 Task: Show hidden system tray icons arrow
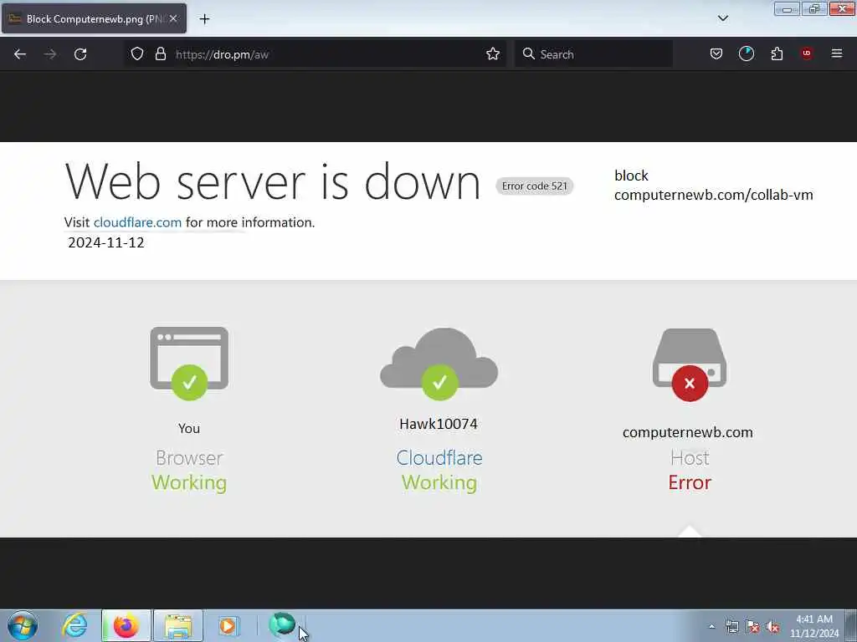tap(711, 627)
